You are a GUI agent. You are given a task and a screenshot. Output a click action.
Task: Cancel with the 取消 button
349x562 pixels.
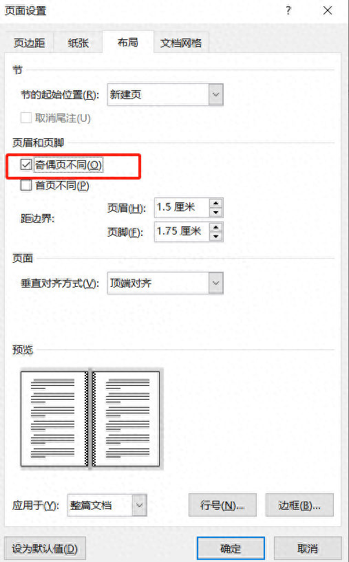coord(308,548)
